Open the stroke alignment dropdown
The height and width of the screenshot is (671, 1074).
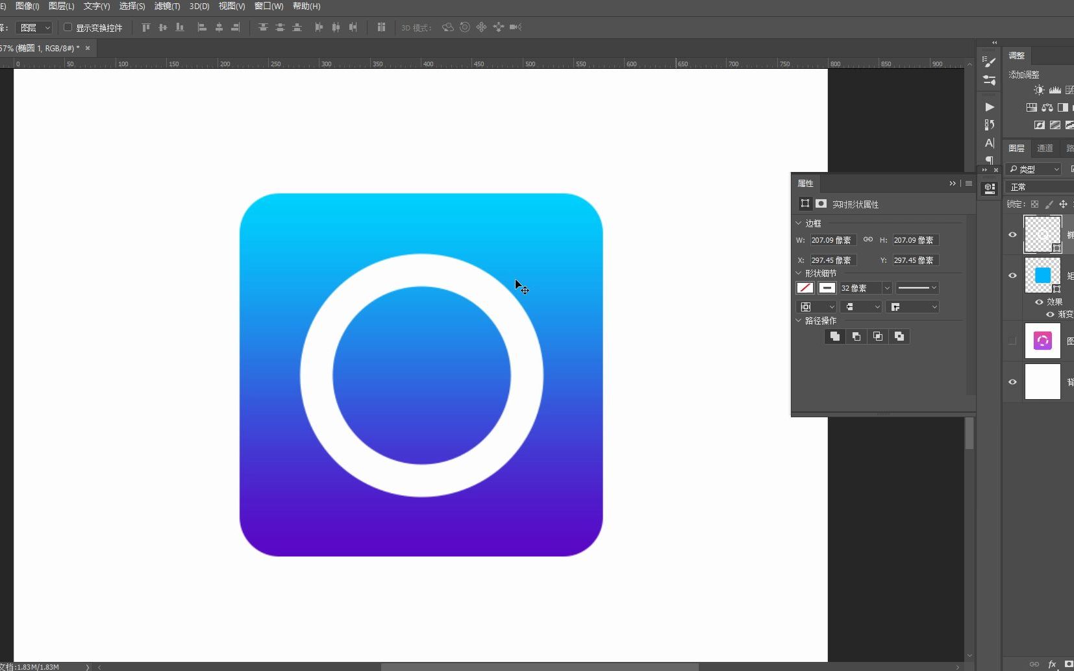pos(816,307)
